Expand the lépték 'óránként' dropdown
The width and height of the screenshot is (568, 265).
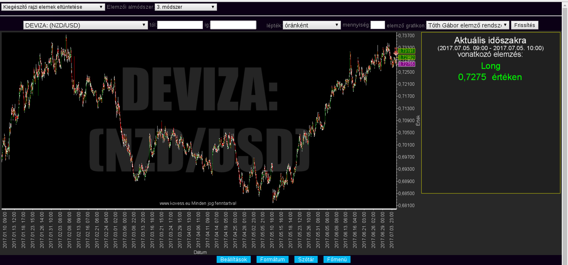[311, 25]
